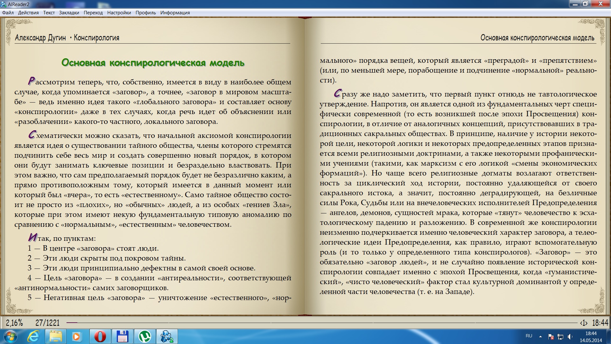
Task: Select the AlReader2 taskbar icon
Action: 167,336
